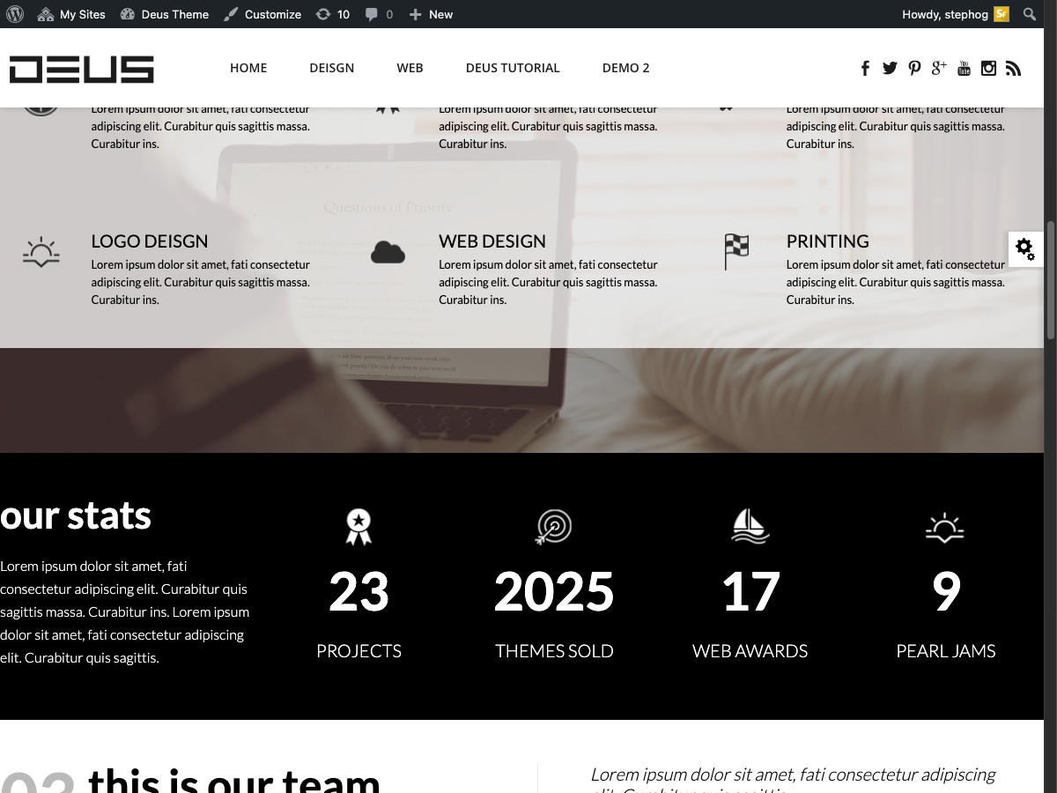
Task: Click the Pinterest social icon
Action: [914, 69]
